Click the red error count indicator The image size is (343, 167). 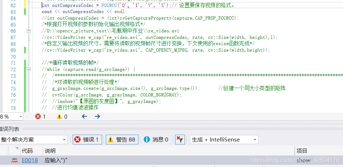tap(40, 116)
